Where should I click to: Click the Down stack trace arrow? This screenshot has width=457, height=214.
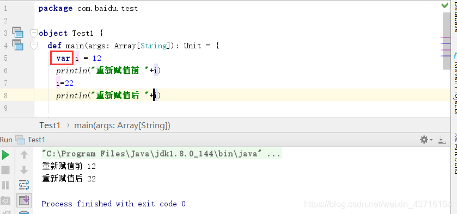24,169
